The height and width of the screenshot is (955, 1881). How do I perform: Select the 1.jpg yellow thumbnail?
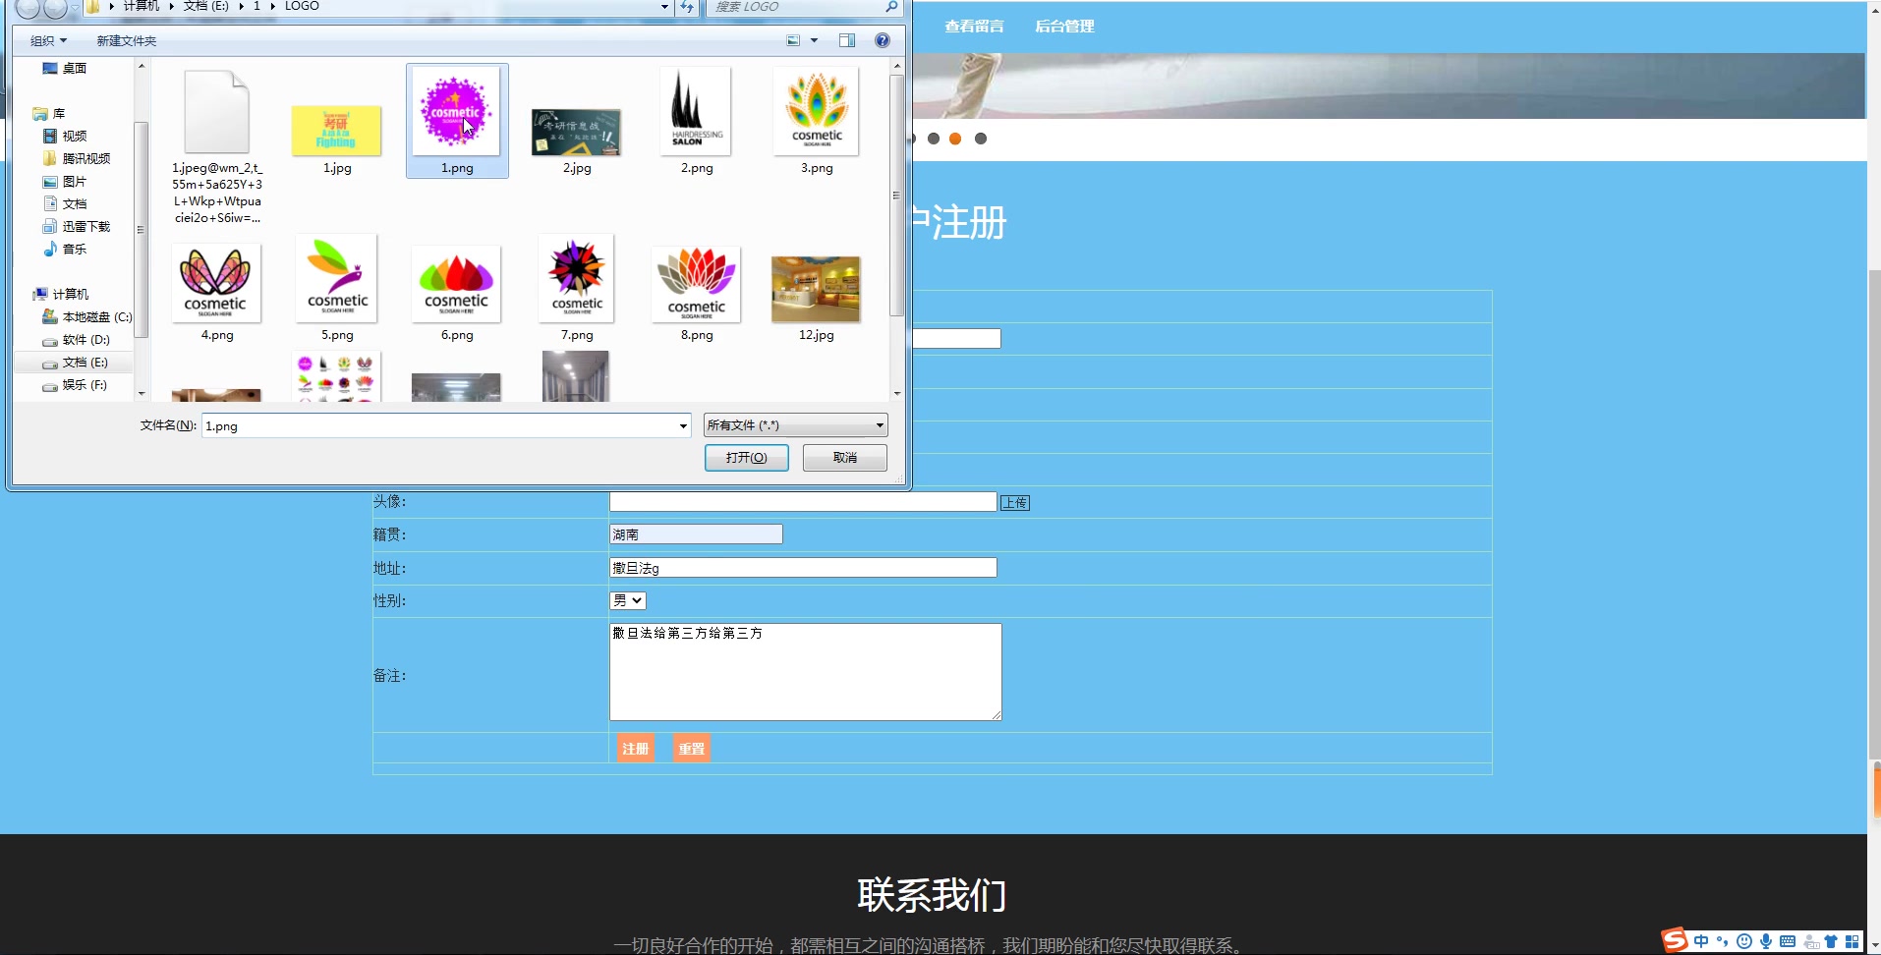[x=337, y=131]
